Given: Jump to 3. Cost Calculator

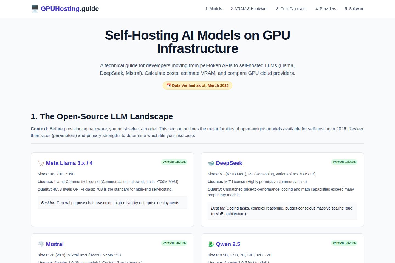Looking at the screenshot, I should 291,9.
